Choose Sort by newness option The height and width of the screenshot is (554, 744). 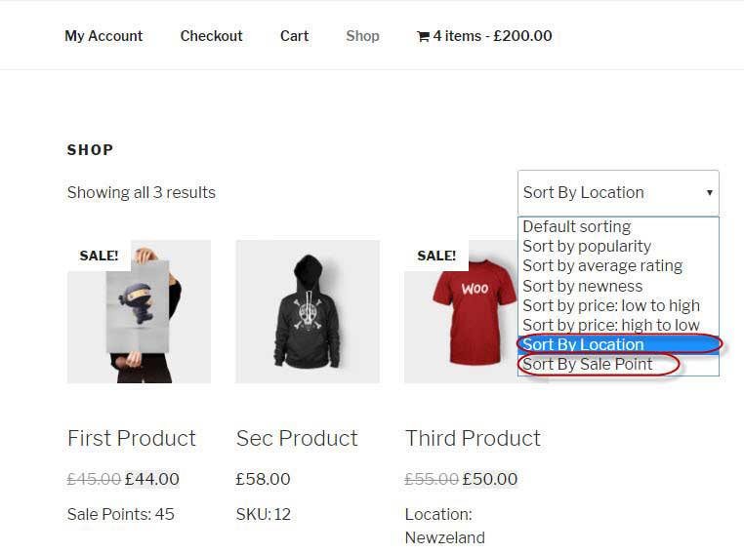[583, 286]
